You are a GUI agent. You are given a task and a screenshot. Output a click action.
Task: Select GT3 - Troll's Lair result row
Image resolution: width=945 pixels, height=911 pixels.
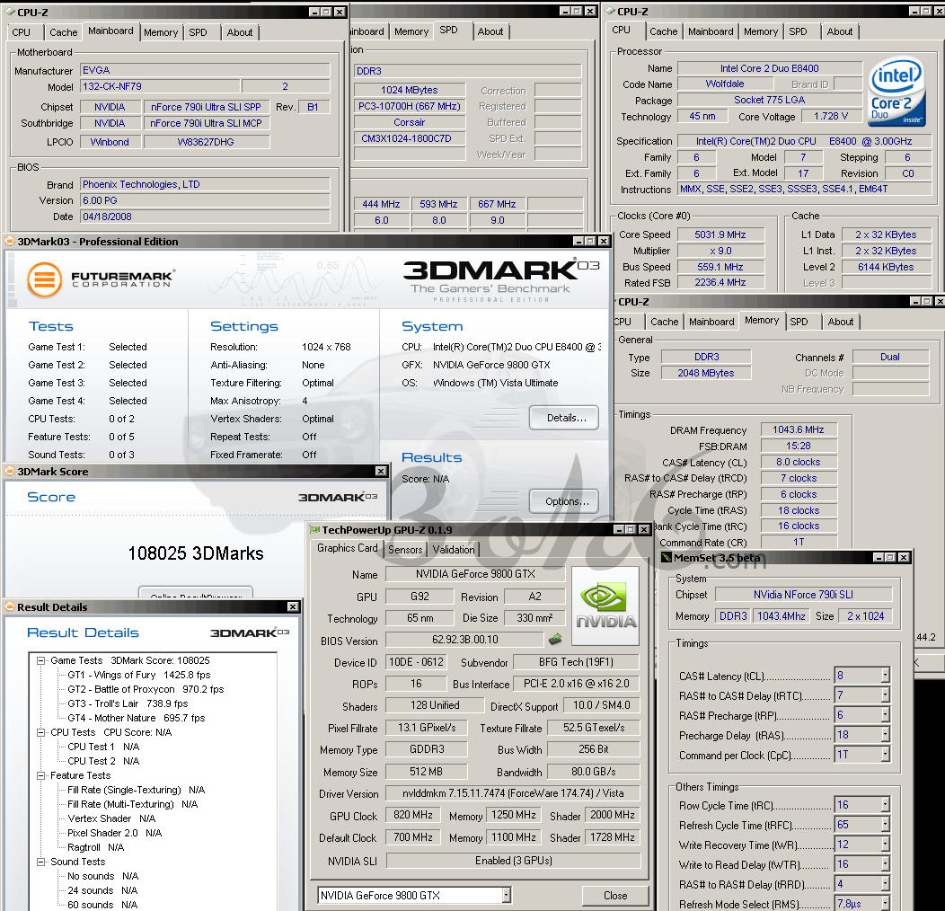(x=128, y=703)
